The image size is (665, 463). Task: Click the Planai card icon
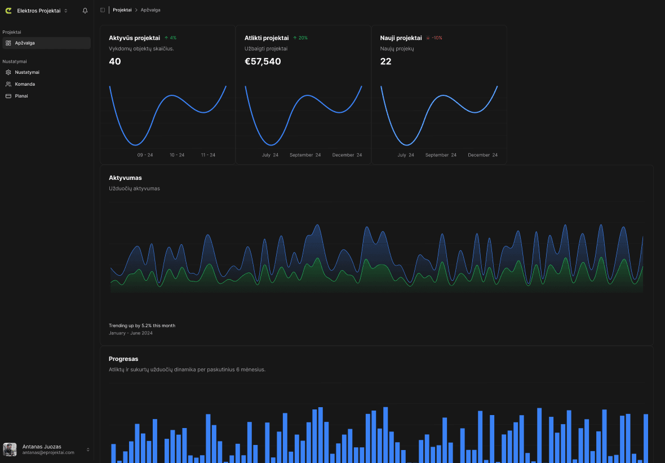tap(8, 96)
